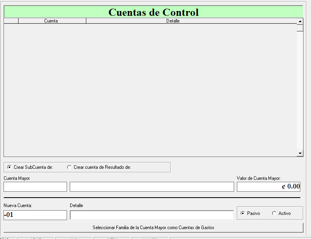Click the Cuenta Mayor code field

[x=35, y=187]
